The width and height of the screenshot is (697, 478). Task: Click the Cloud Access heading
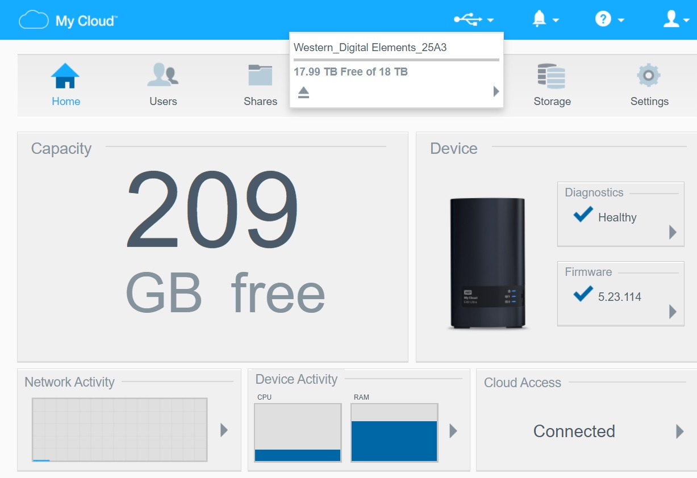pos(523,383)
